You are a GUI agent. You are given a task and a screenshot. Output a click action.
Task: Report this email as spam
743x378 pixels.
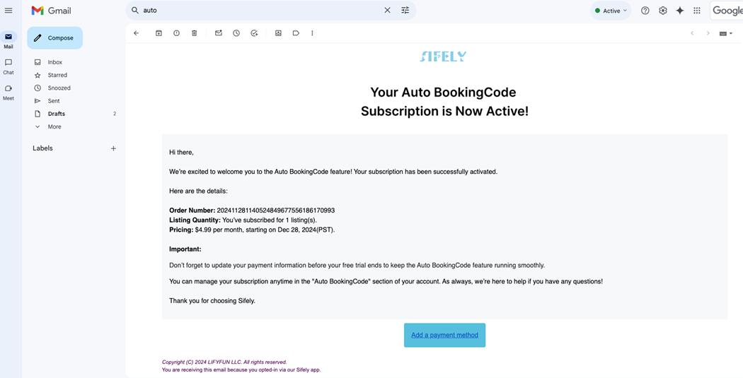[176, 33]
